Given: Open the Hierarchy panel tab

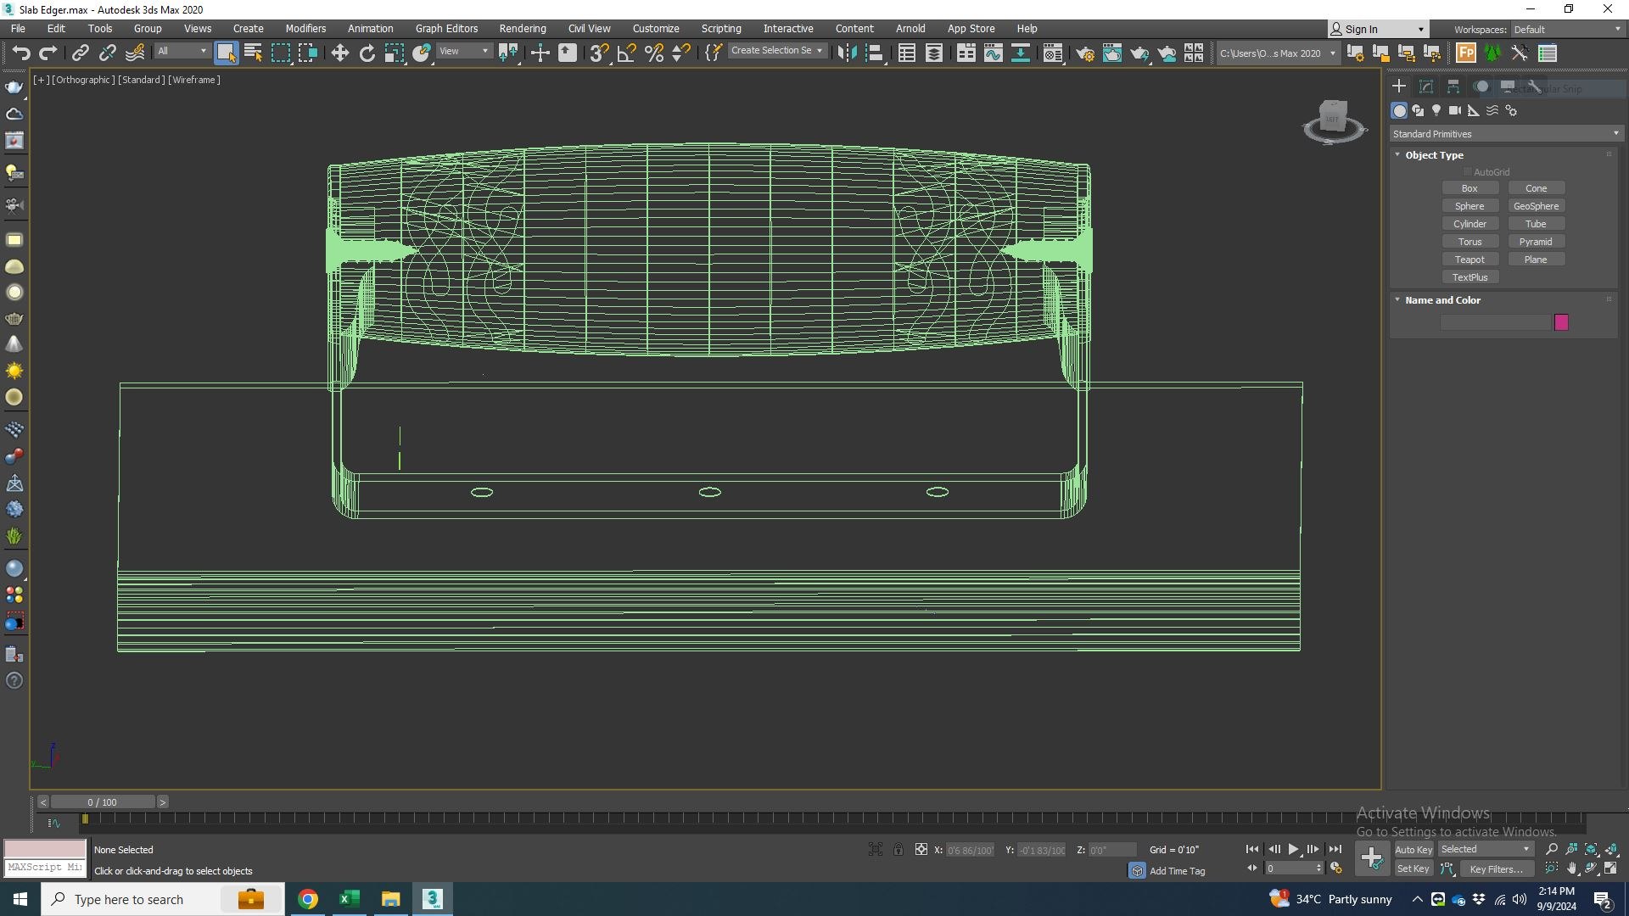Looking at the screenshot, I should tap(1453, 87).
